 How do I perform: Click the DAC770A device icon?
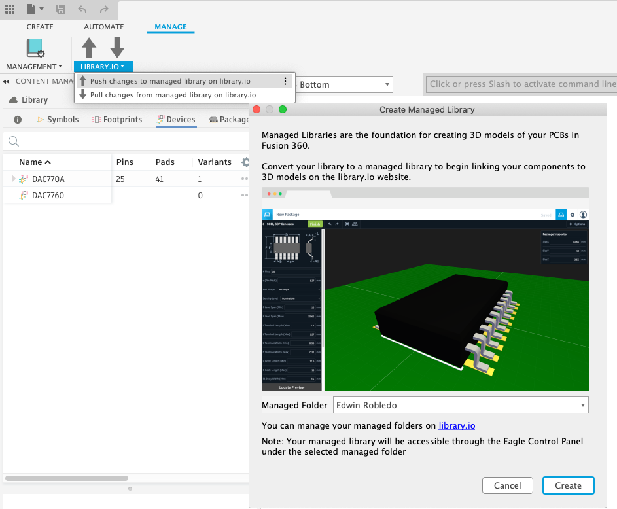pyautogui.click(x=24, y=179)
